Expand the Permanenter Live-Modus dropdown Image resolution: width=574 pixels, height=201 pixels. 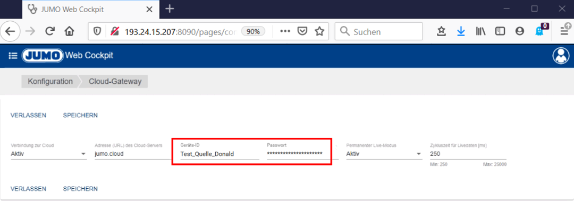tap(384, 154)
